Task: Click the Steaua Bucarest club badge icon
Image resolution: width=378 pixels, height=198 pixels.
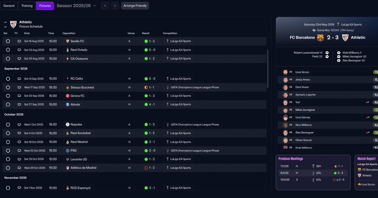Action: (x=68, y=88)
